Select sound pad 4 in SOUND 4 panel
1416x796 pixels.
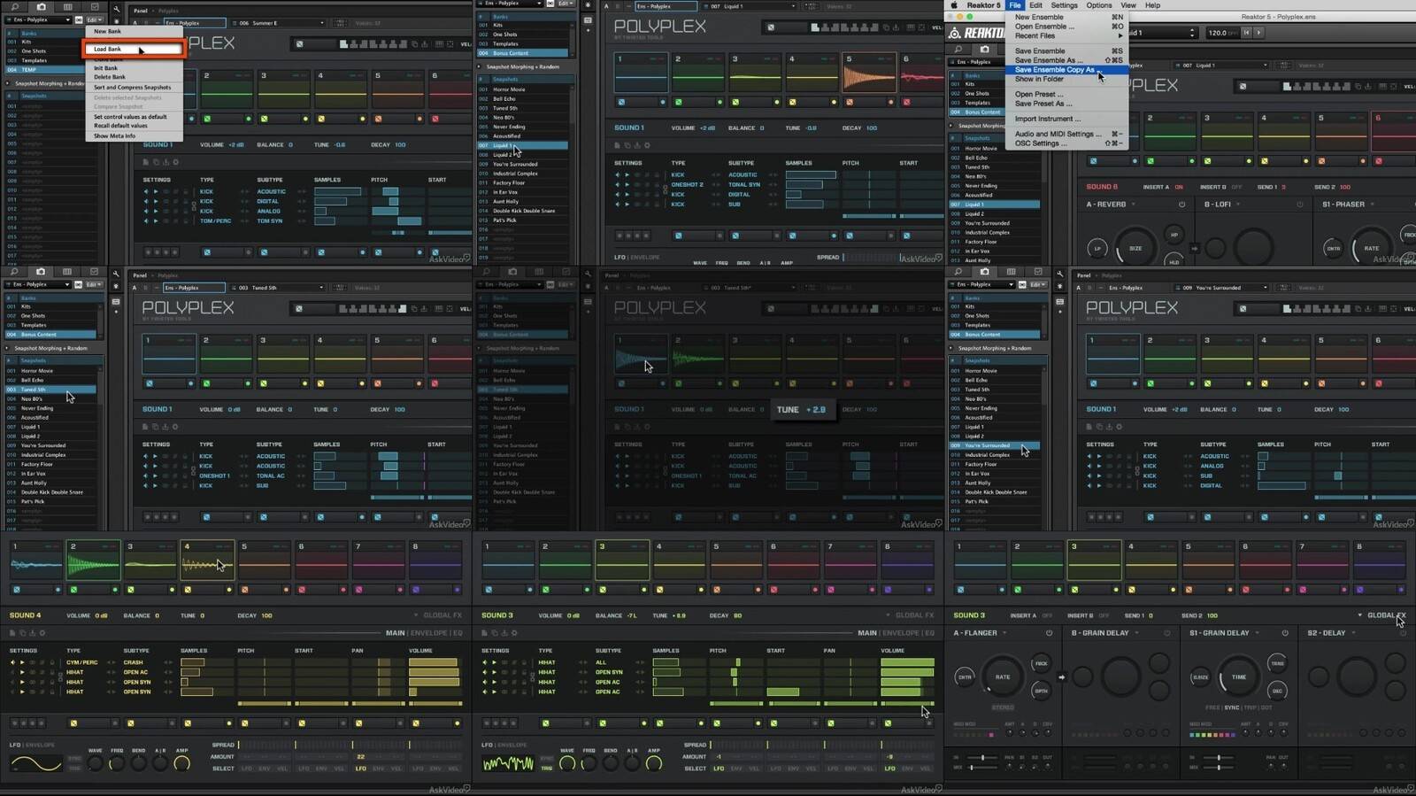click(207, 560)
